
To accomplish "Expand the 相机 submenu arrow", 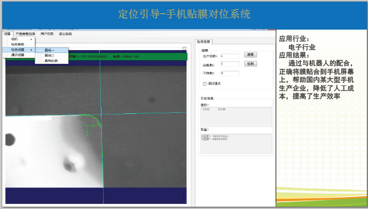I will [31, 39].
